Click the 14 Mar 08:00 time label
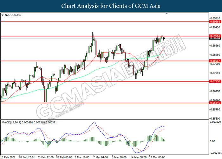This screenshot has height=159, width=222. coord(138,157)
